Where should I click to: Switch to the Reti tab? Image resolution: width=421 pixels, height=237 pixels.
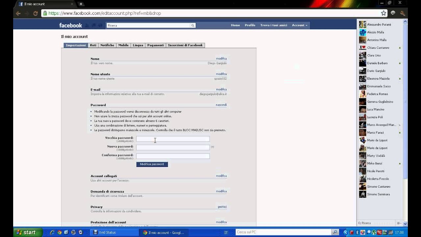[93, 45]
